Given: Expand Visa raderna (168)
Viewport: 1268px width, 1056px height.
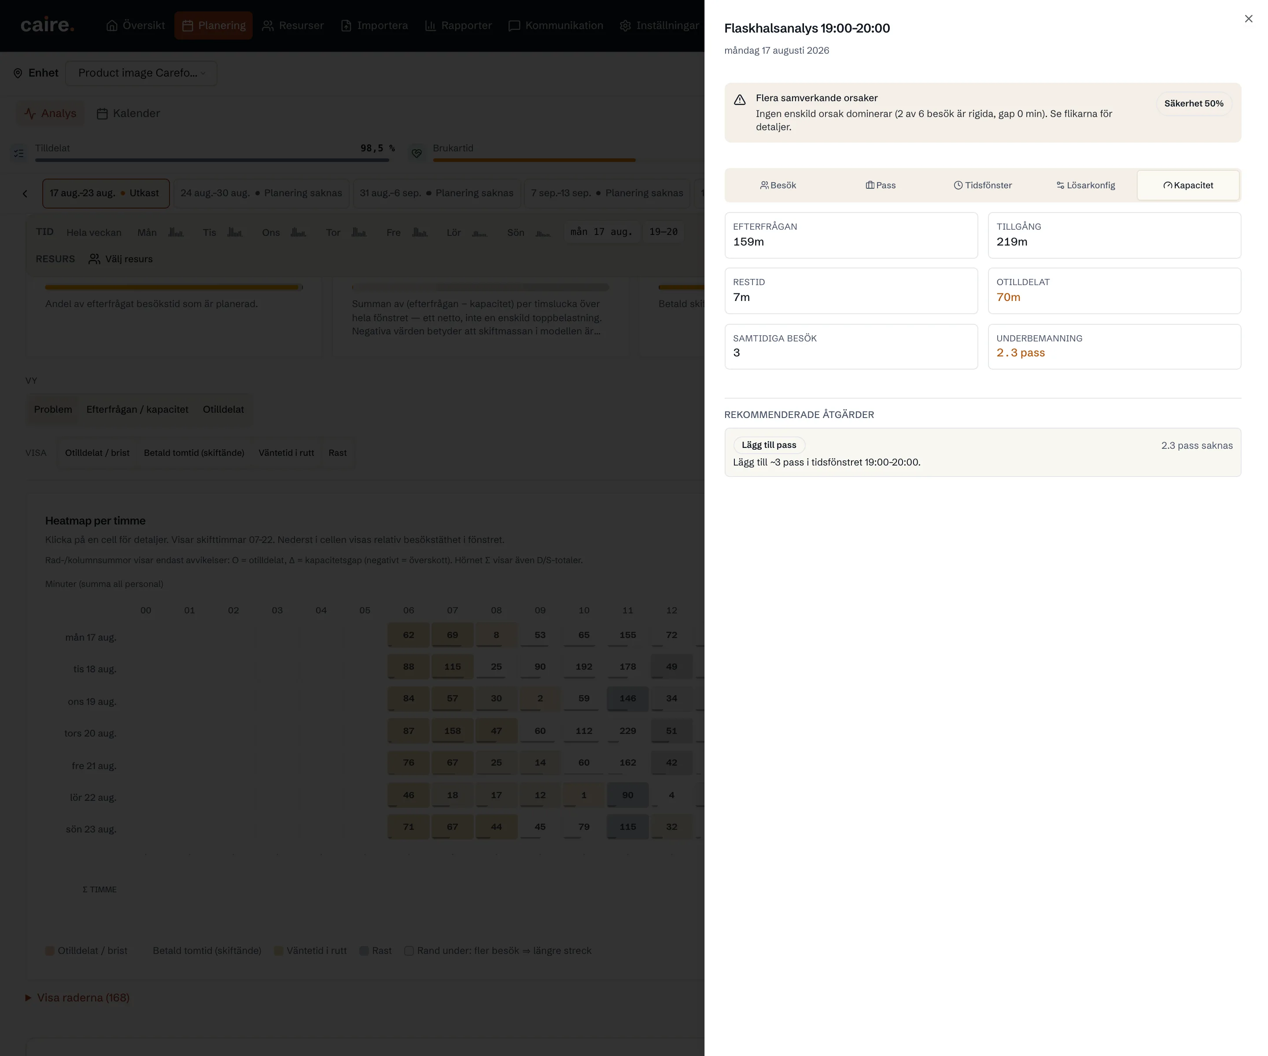Looking at the screenshot, I should [x=77, y=997].
